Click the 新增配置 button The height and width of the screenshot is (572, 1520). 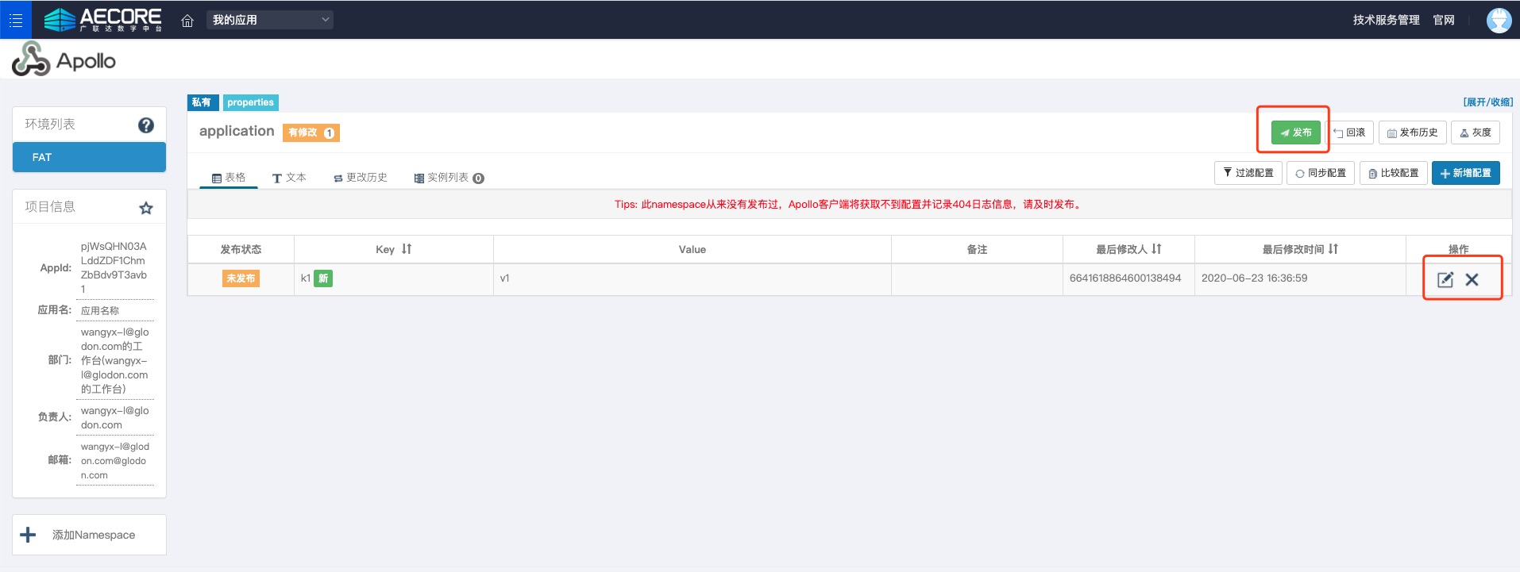[x=1465, y=173]
